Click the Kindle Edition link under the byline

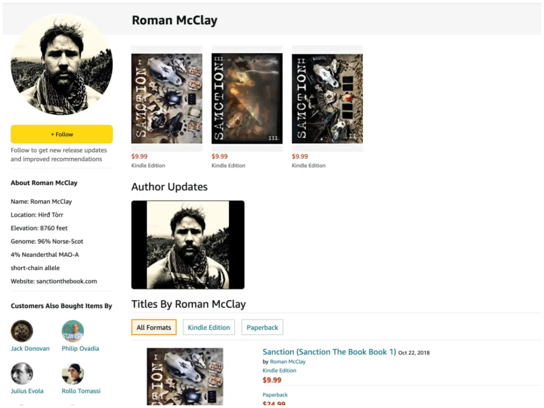[x=279, y=371]
